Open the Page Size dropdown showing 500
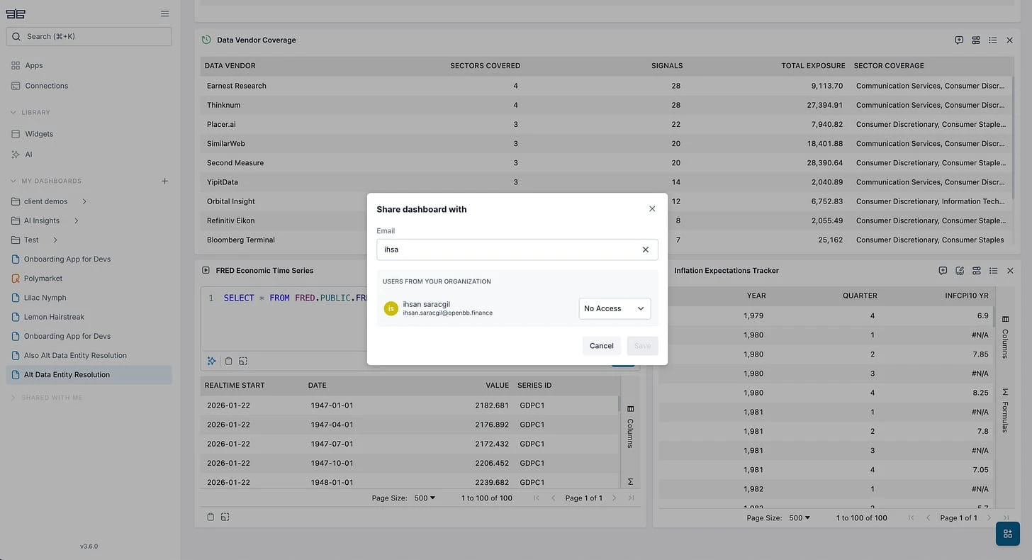Image resolution: width=1032 pixels, height=560 pixels. [x=424, y=498]
